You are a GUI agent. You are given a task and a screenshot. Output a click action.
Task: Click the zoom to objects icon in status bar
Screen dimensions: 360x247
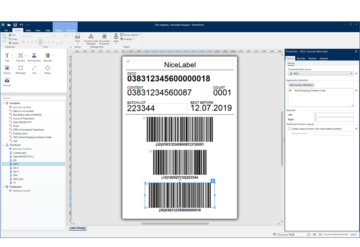[x=315, y=234]
